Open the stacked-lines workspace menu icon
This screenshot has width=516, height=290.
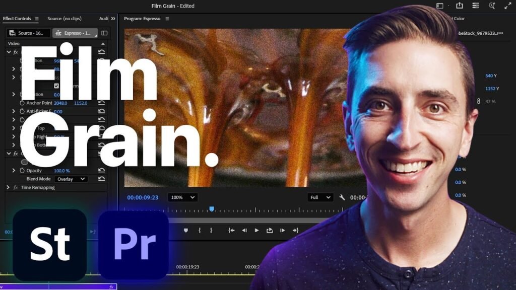[x=476, y=6]
